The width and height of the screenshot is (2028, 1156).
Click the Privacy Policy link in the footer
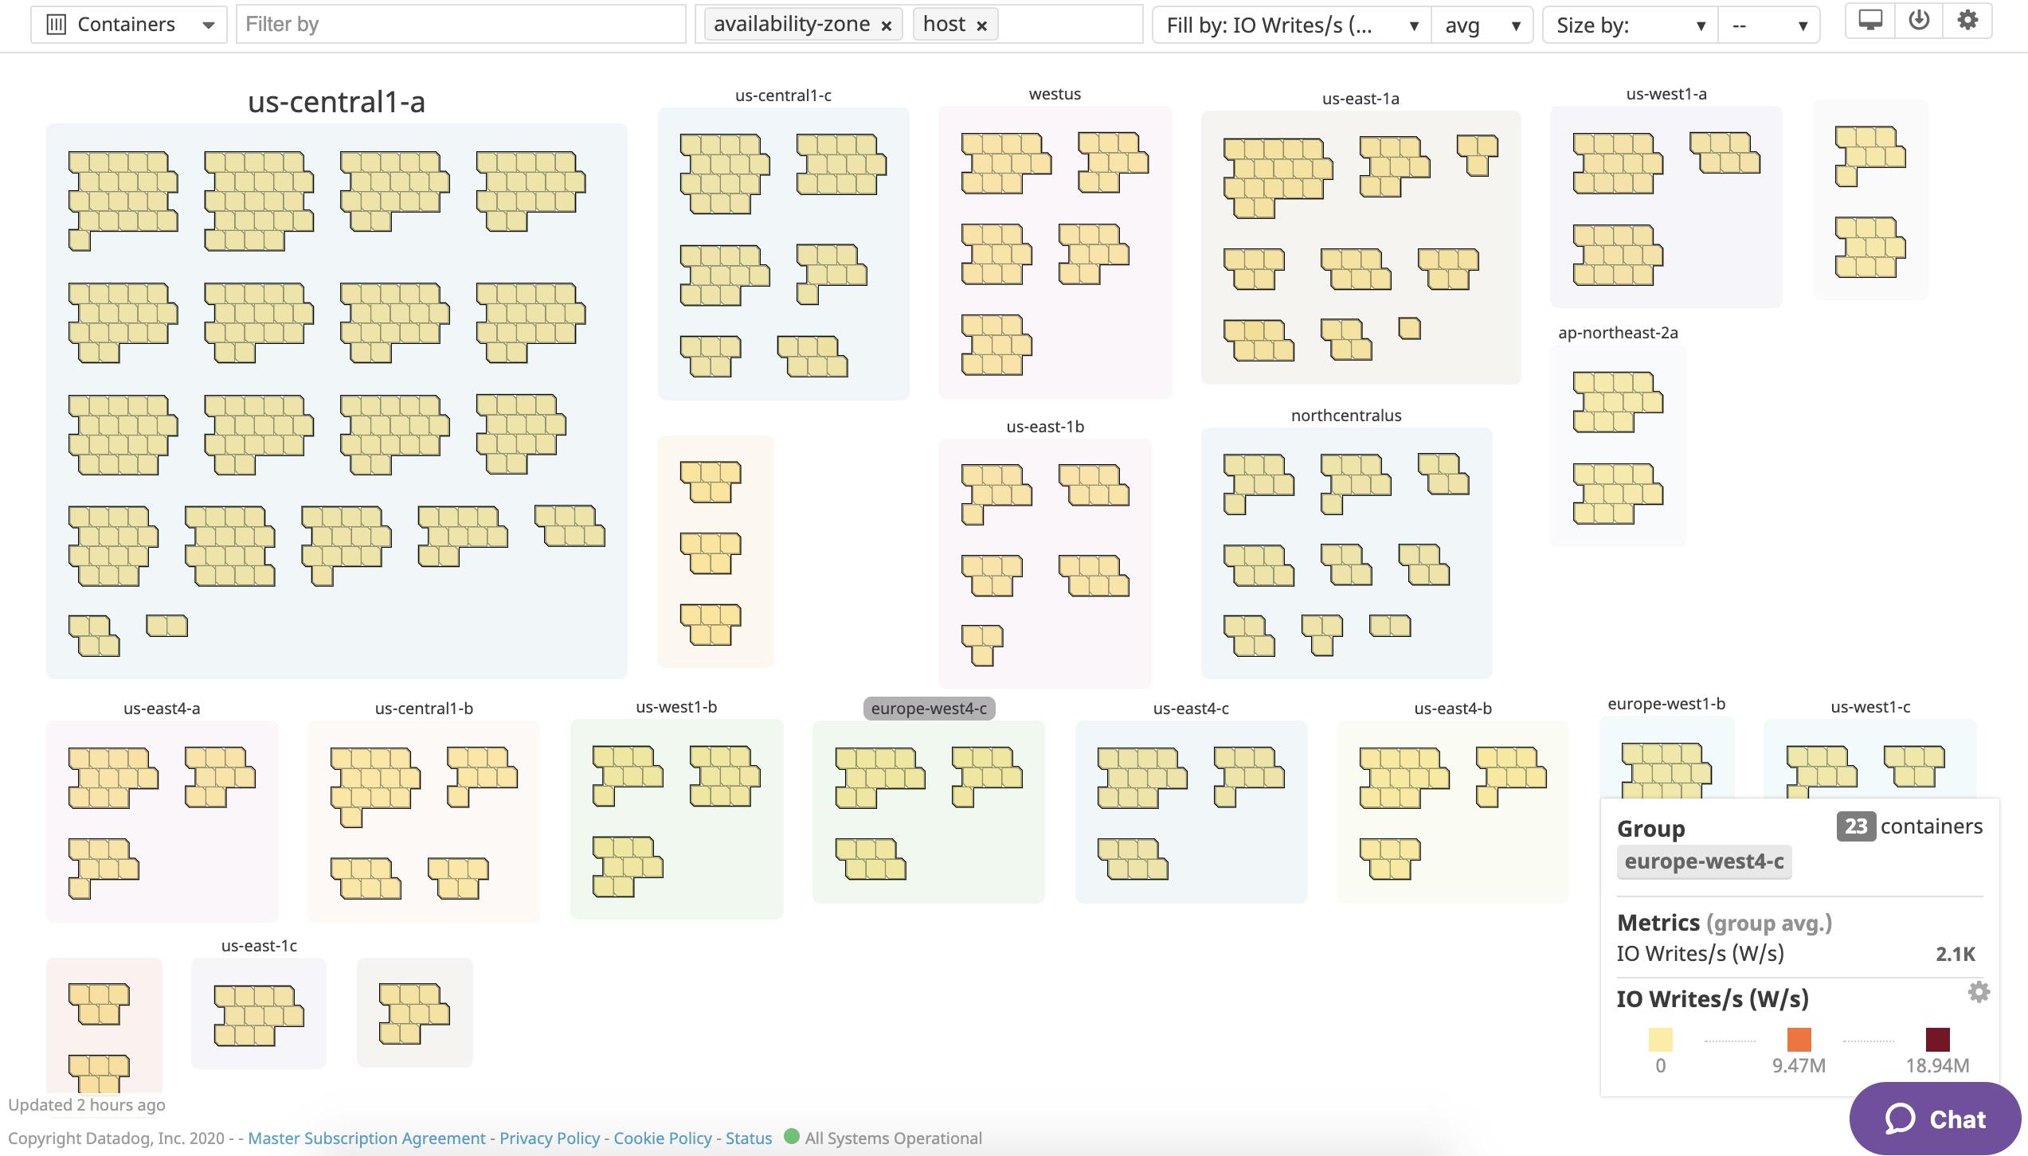548,1138
